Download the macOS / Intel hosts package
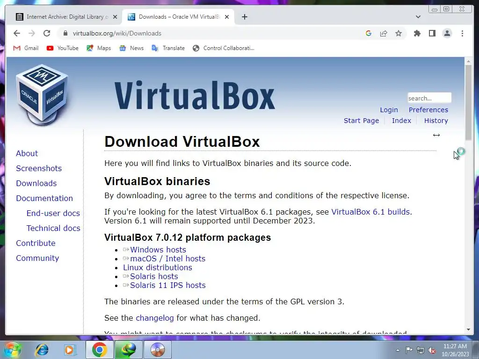 pos(168,258)
